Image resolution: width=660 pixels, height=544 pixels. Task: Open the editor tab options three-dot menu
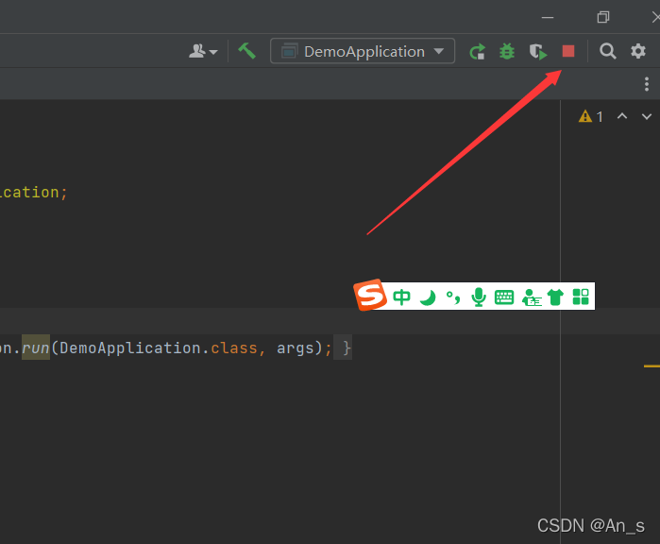click(647, 84)
